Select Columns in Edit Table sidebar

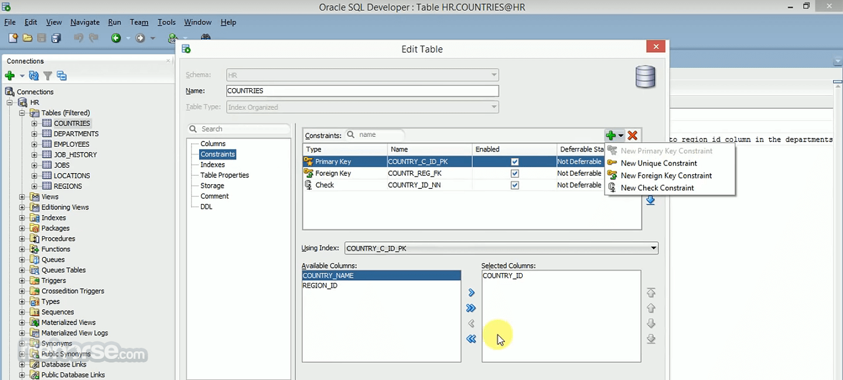click(x=213, y=144)
